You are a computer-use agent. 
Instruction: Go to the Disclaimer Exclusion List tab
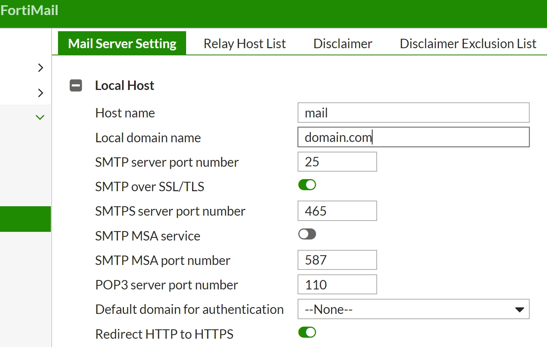[468, 44]
